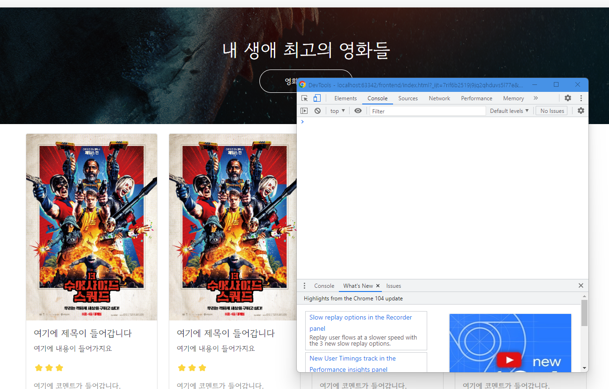Maximize the DevTools window
The image size is (609, 389).
coord(556,84)
